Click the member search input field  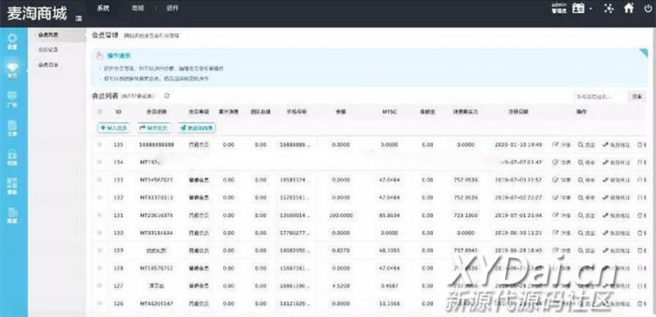pos(600,97)
